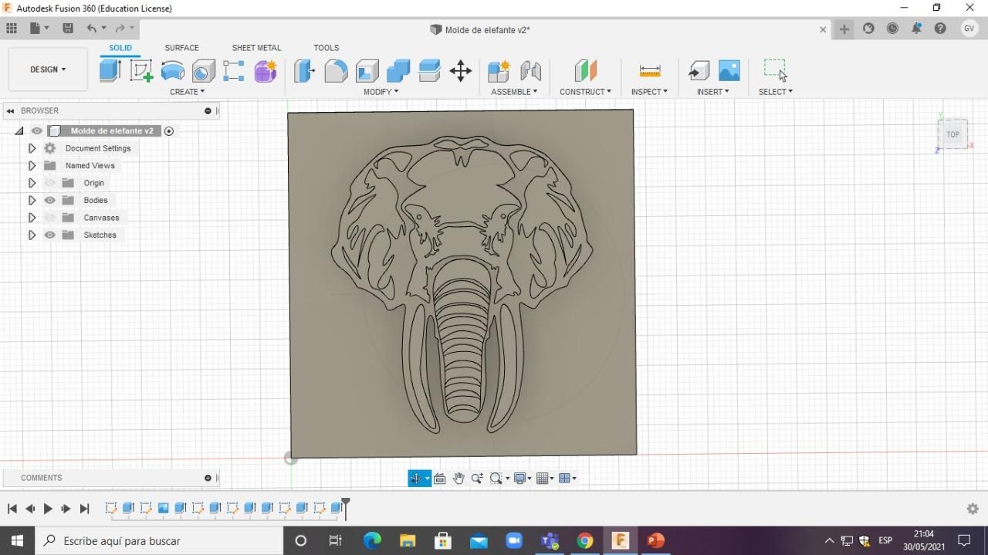Click the Pan hand tool
Viewport: 988px width, 555px height.
pos(458,479)
